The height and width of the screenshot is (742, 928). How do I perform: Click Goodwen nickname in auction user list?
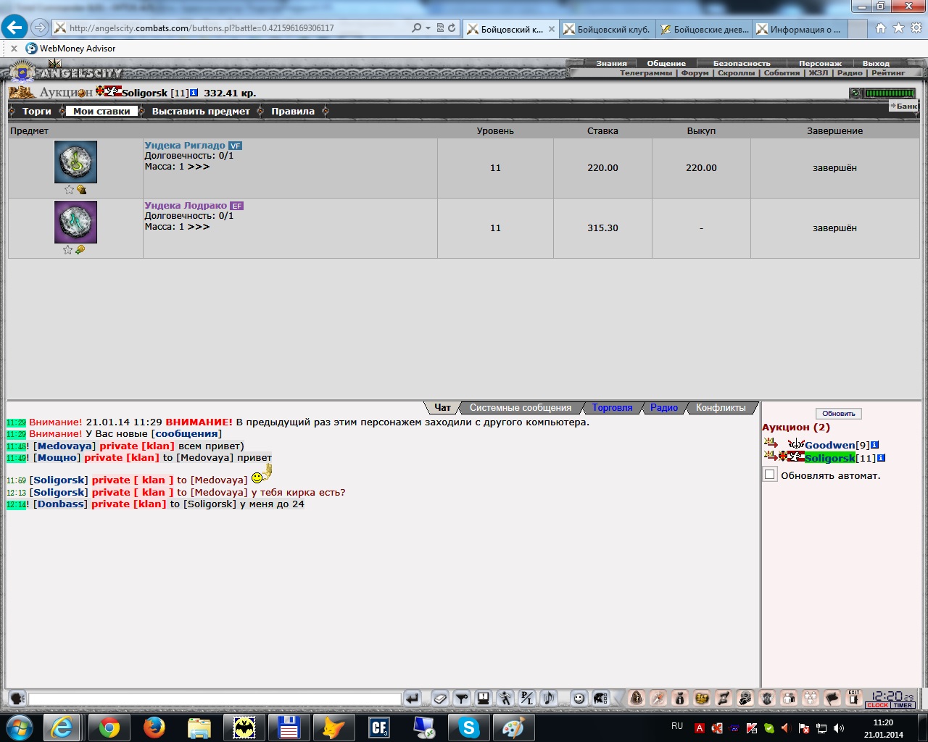pyautogui.click(x=829, y=445)
